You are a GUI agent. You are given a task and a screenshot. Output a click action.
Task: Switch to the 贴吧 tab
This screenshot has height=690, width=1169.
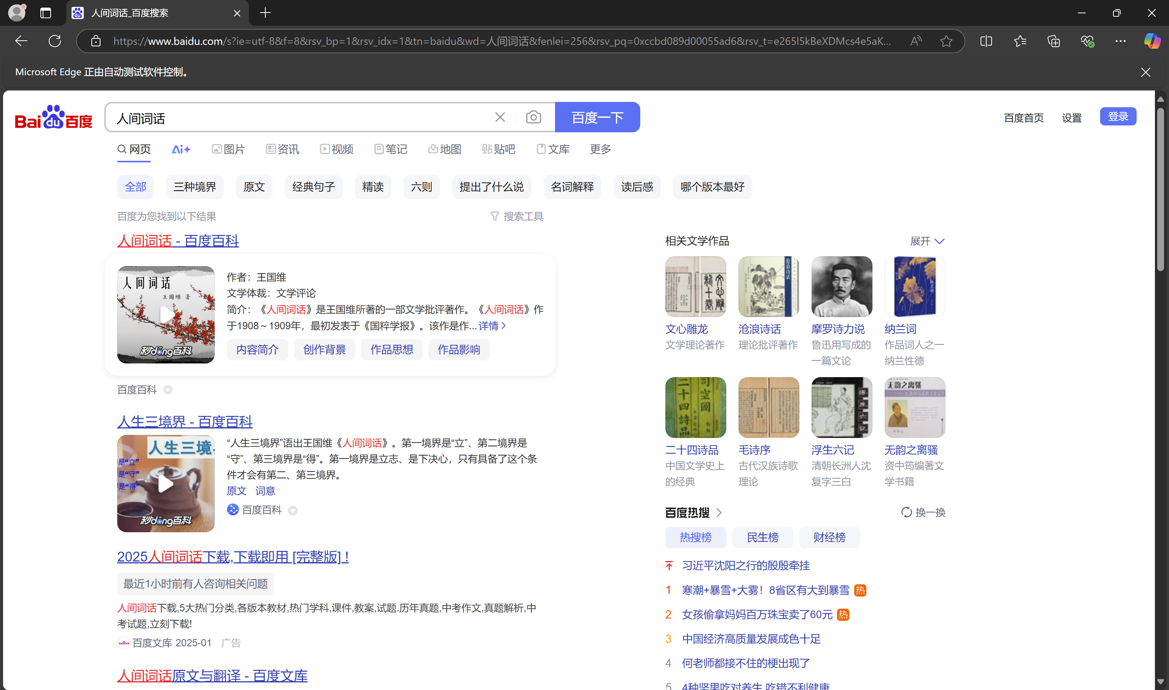(499, 149)
